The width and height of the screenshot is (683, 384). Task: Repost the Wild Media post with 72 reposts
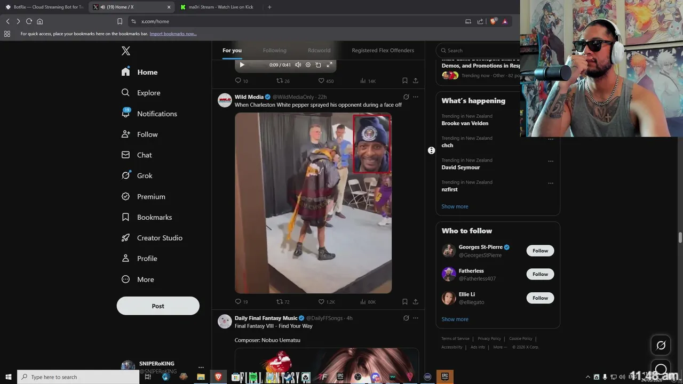[x=283, y=302]
